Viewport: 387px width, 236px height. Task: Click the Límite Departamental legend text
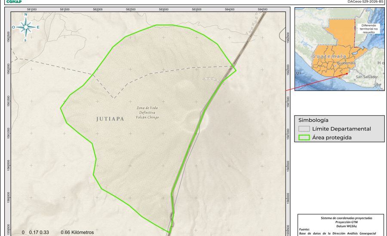(341, 129)
